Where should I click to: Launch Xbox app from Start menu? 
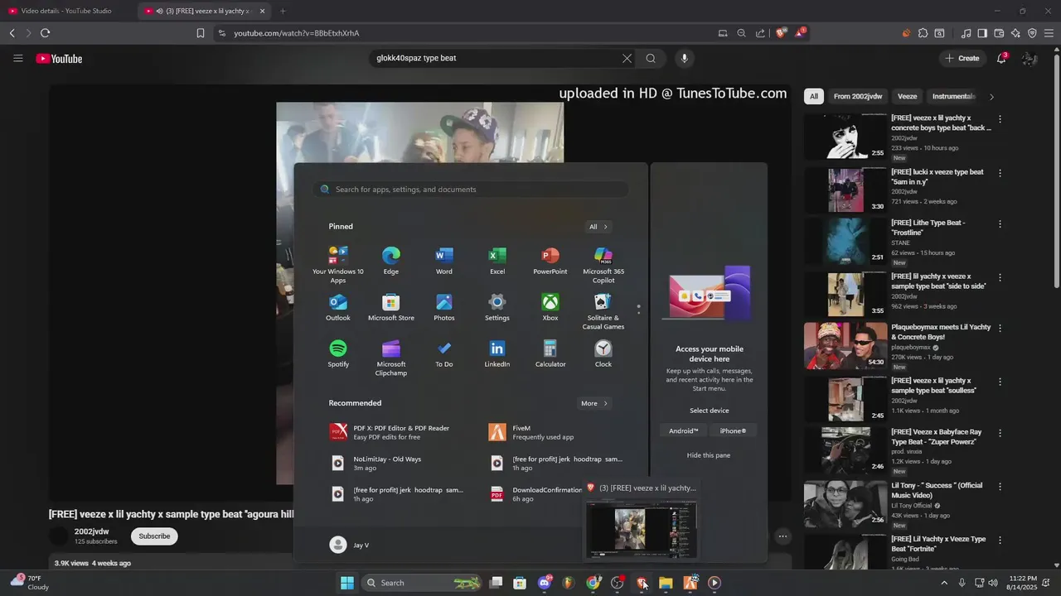click(550, 307)
